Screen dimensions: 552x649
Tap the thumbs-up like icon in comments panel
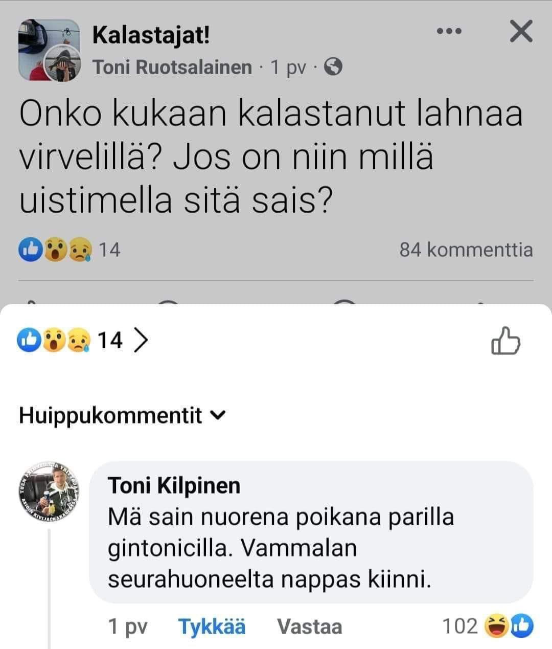505,340
